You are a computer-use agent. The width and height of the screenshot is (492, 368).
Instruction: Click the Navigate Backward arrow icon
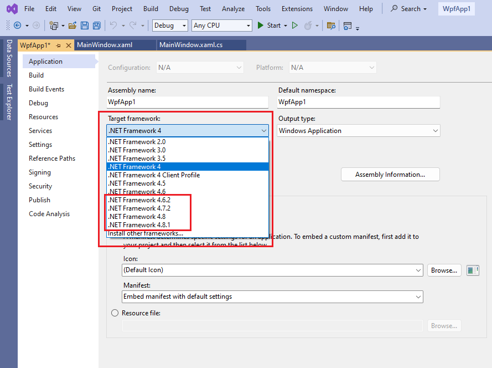click(x=18, y=25)
